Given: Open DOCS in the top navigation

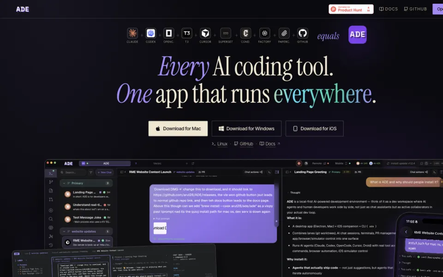Looking at the screenshot, I should [388, 9].
